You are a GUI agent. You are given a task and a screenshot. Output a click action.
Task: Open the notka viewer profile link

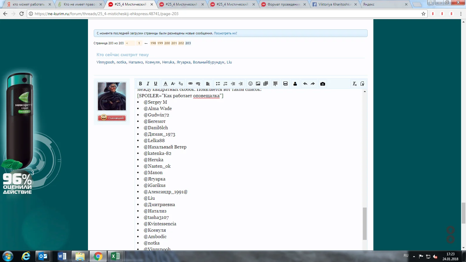point(121,62)
